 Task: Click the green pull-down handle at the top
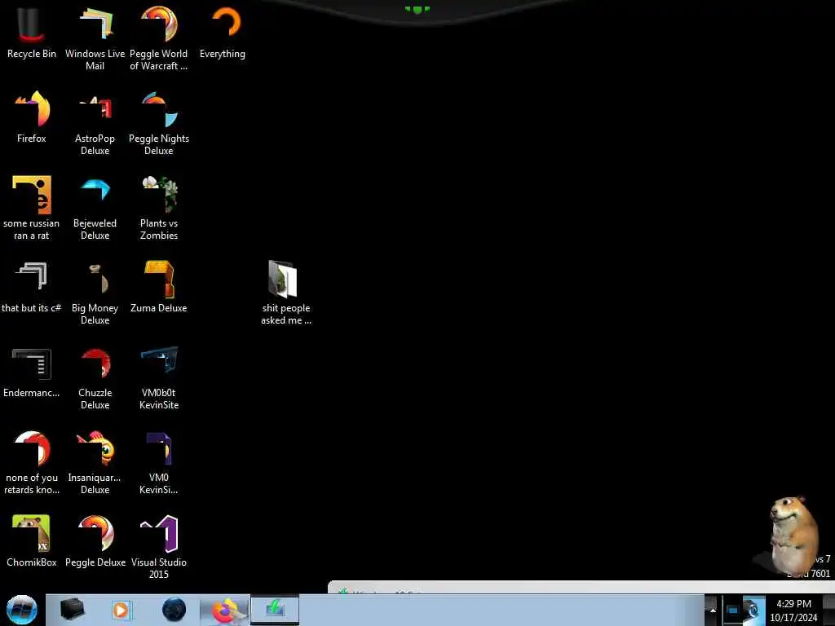(417, 9)
